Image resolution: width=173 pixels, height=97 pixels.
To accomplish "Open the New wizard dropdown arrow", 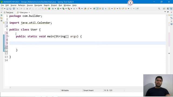I will click(5, 9).
